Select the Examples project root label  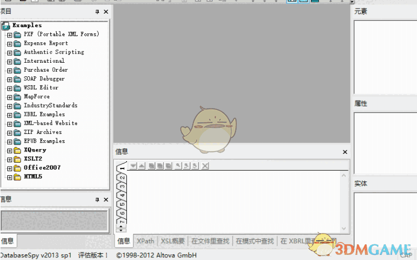(27, 25)
